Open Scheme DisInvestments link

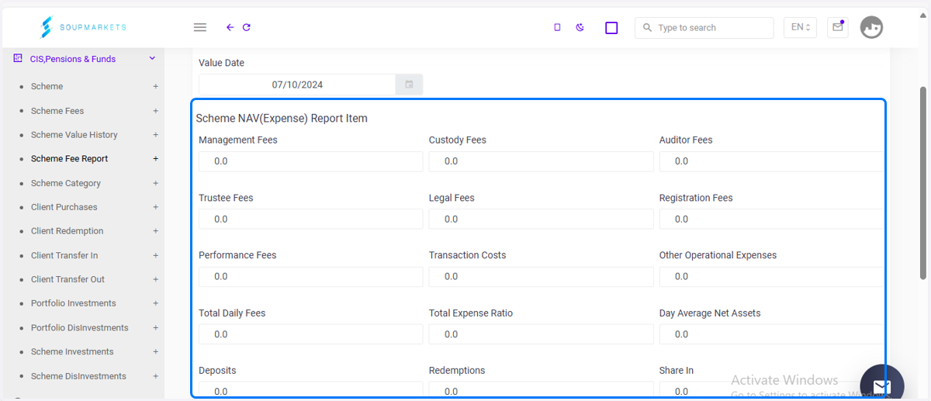click(78, 376)
